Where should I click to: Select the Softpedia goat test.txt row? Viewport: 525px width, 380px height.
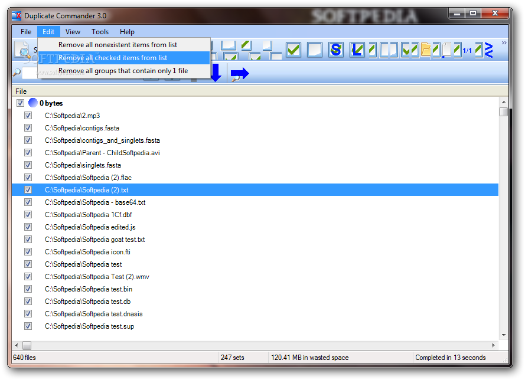click(x=255, y=239)
